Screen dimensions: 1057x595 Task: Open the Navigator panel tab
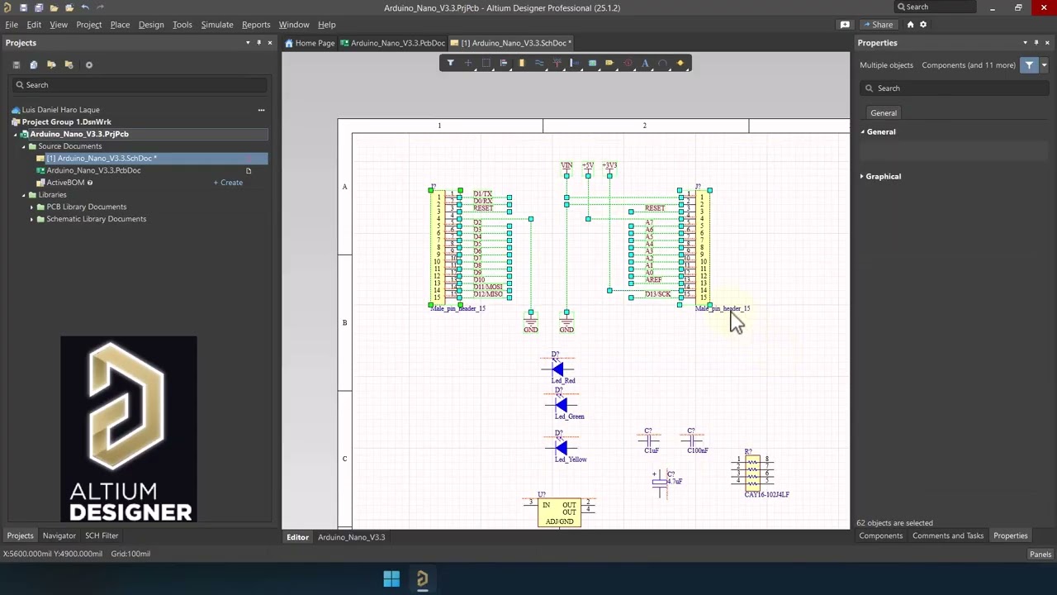[59, 535]
